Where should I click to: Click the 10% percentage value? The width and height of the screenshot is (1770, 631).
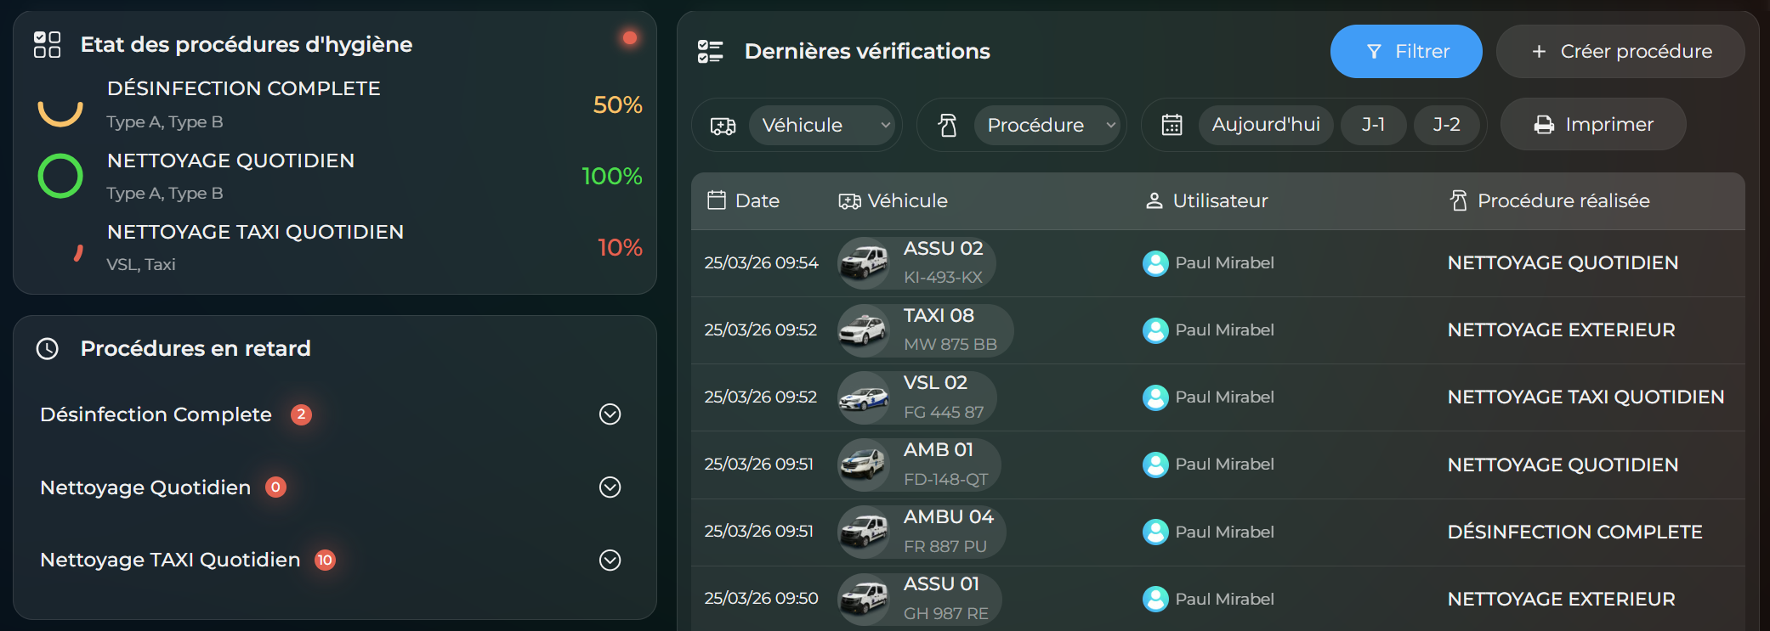620,248
